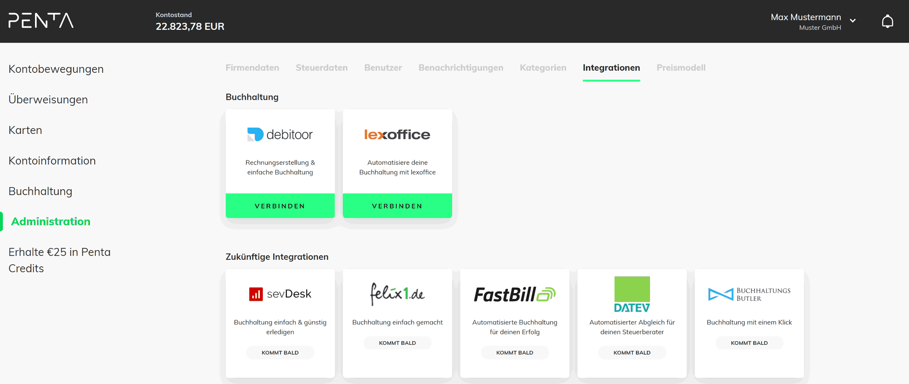The image size is (909, 384).
Task: Click text 'Automatisiere deine Buchhaltung mit lexoffice'
Action: pos(397,167)
